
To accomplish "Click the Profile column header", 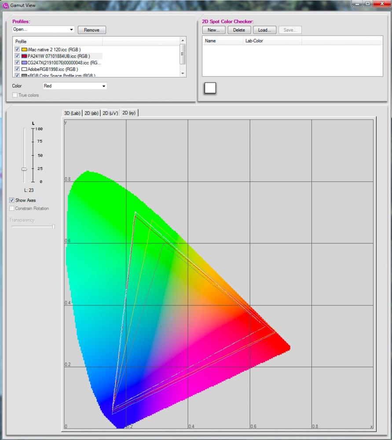I will point(58,41).
